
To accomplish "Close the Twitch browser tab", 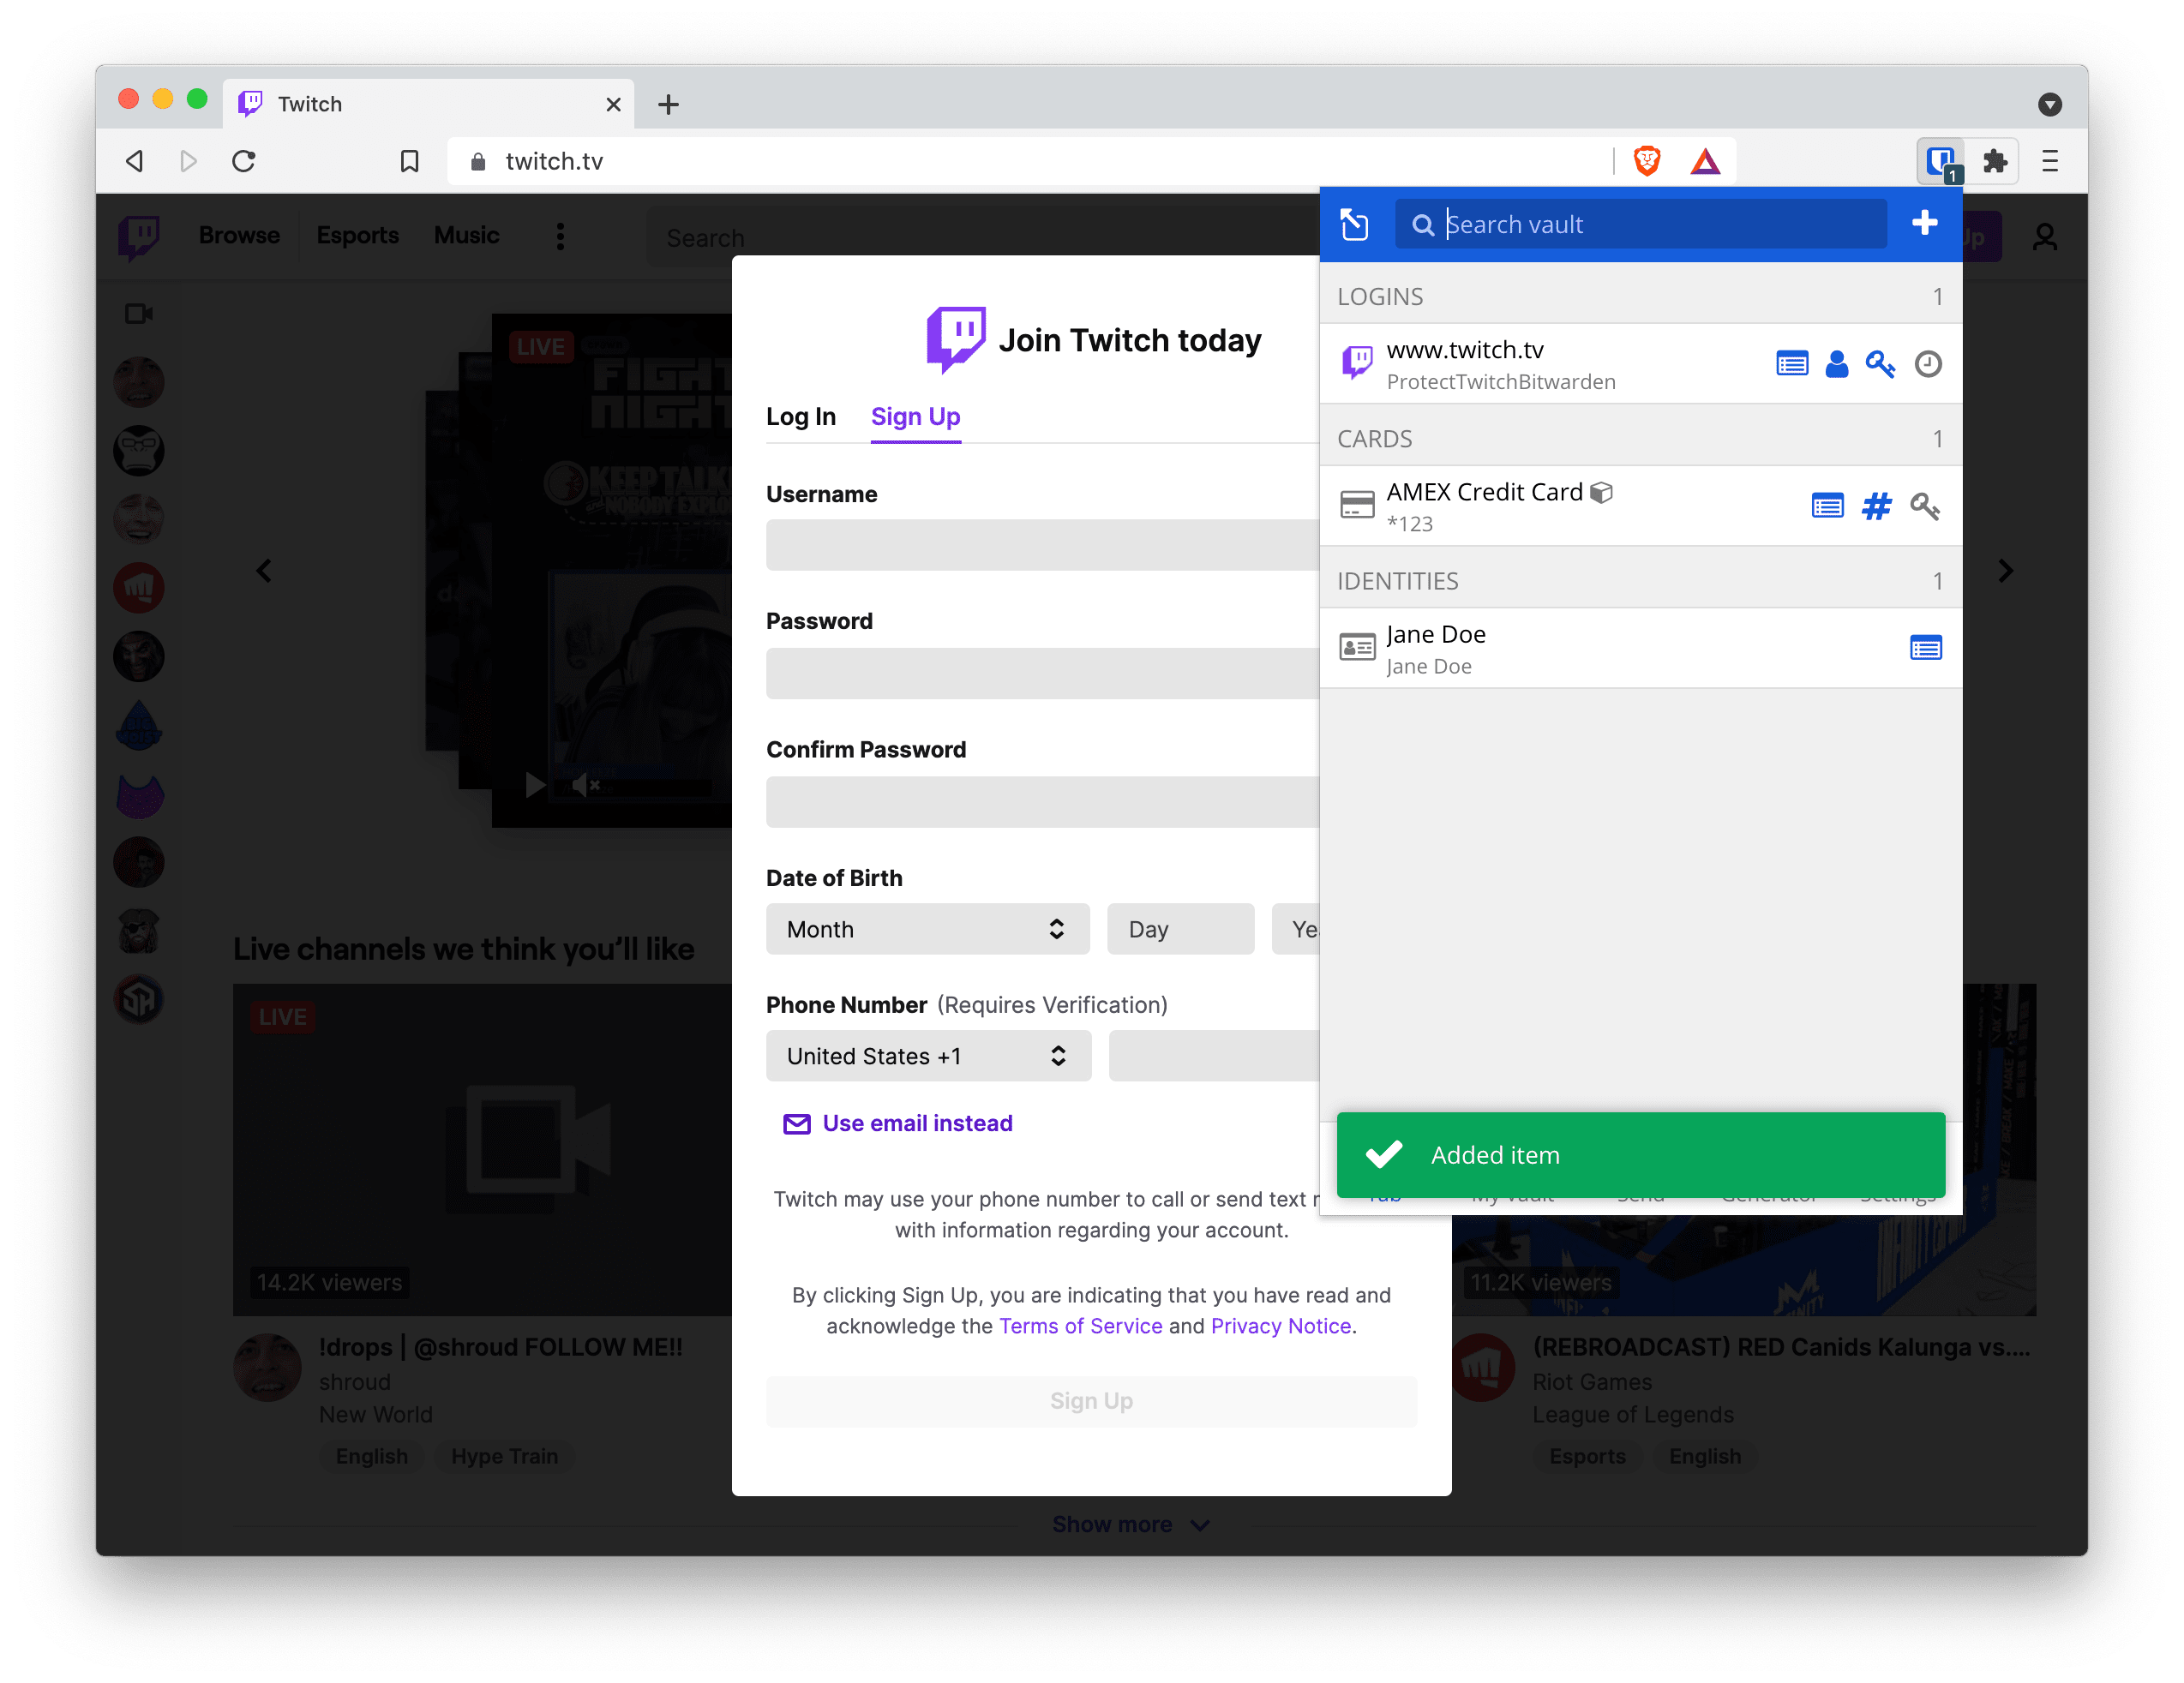I will point(613,104).
